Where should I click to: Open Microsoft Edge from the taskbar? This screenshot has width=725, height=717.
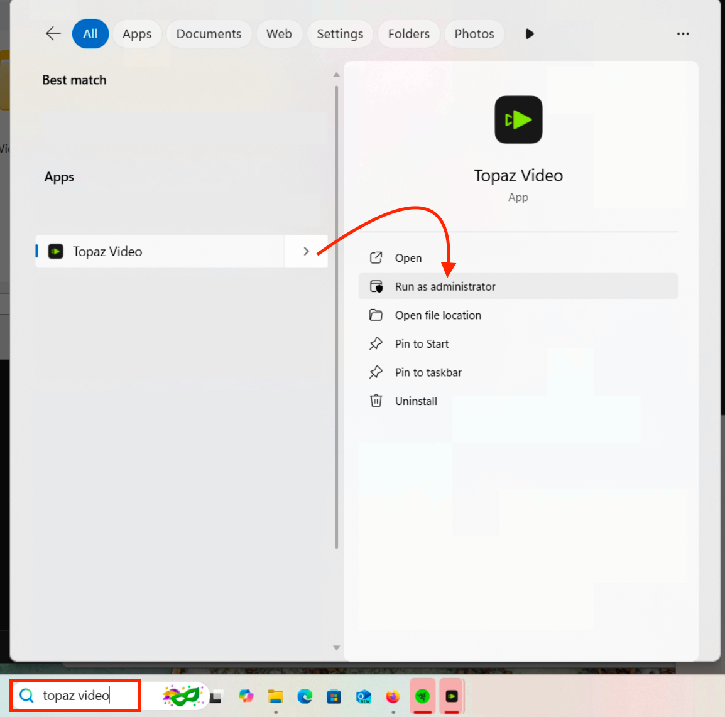305,696
